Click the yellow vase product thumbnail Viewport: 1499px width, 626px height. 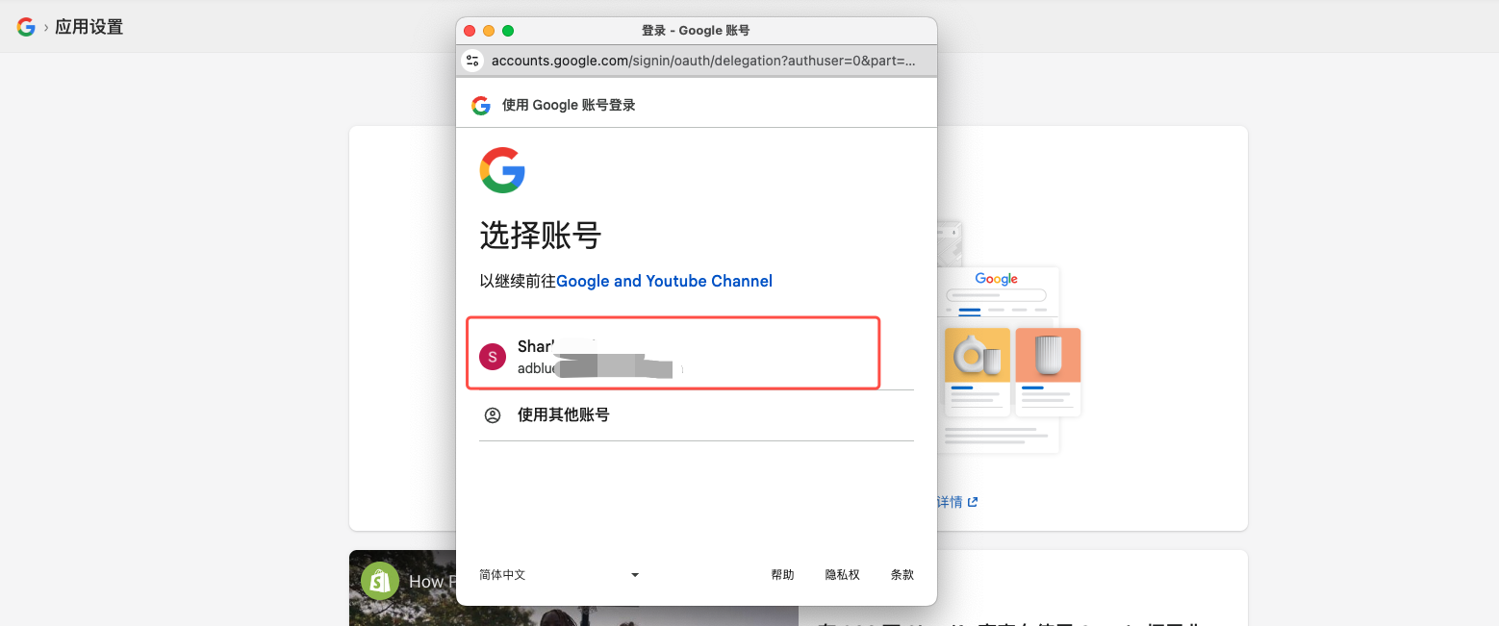tap(978, 355)
